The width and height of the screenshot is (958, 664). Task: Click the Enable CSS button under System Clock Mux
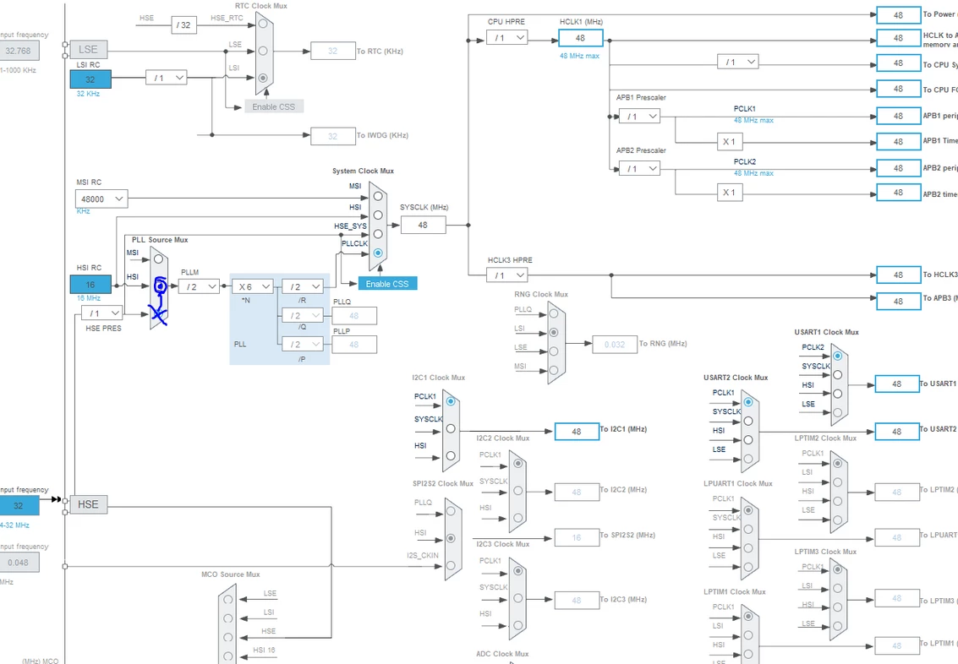(387, 284)
